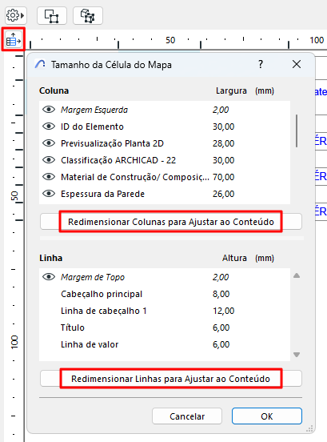Select the Material de Construção/ Composiç... row
This screenshot has width=327, height=442.
coord(165,177)
